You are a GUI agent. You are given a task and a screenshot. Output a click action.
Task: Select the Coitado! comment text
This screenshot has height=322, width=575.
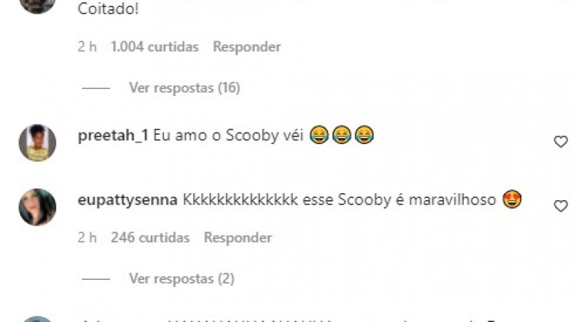click(x=108, y=8)
